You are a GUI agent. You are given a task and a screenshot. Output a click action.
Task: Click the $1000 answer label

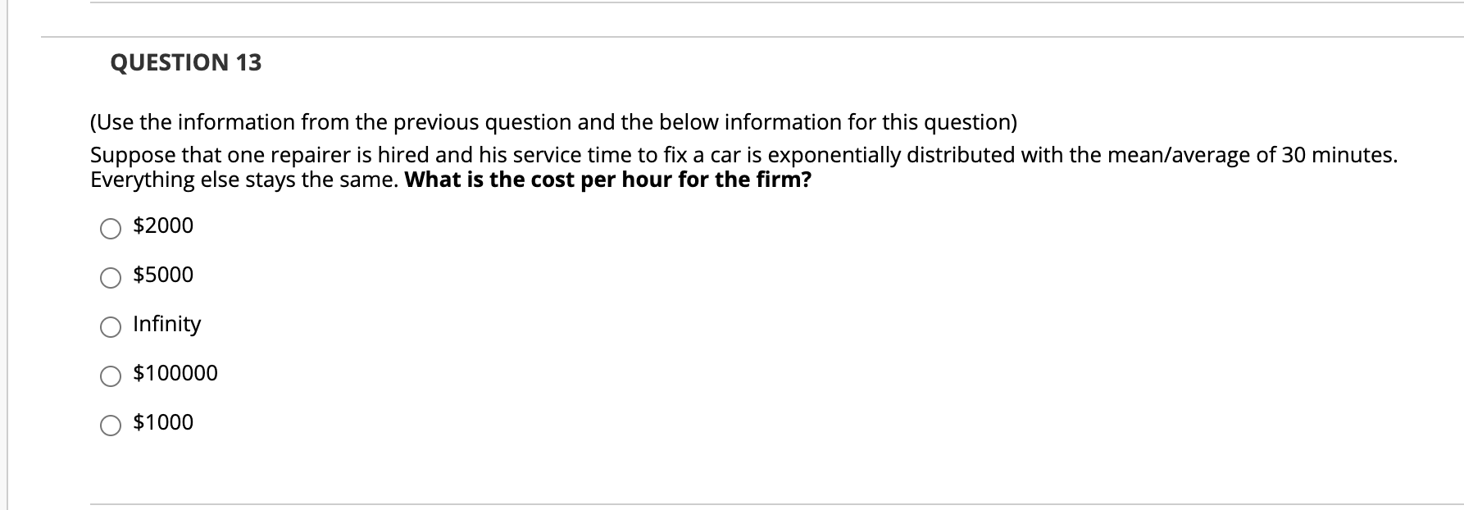click(162, 422)
